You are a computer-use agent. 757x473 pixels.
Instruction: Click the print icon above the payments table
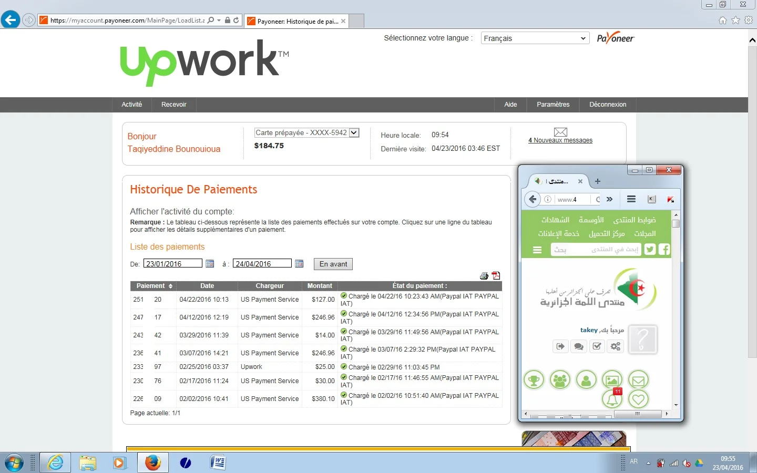click(x=484, y=276)
